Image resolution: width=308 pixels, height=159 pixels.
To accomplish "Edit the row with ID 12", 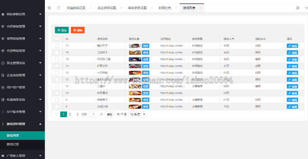I will click(292, 79).
